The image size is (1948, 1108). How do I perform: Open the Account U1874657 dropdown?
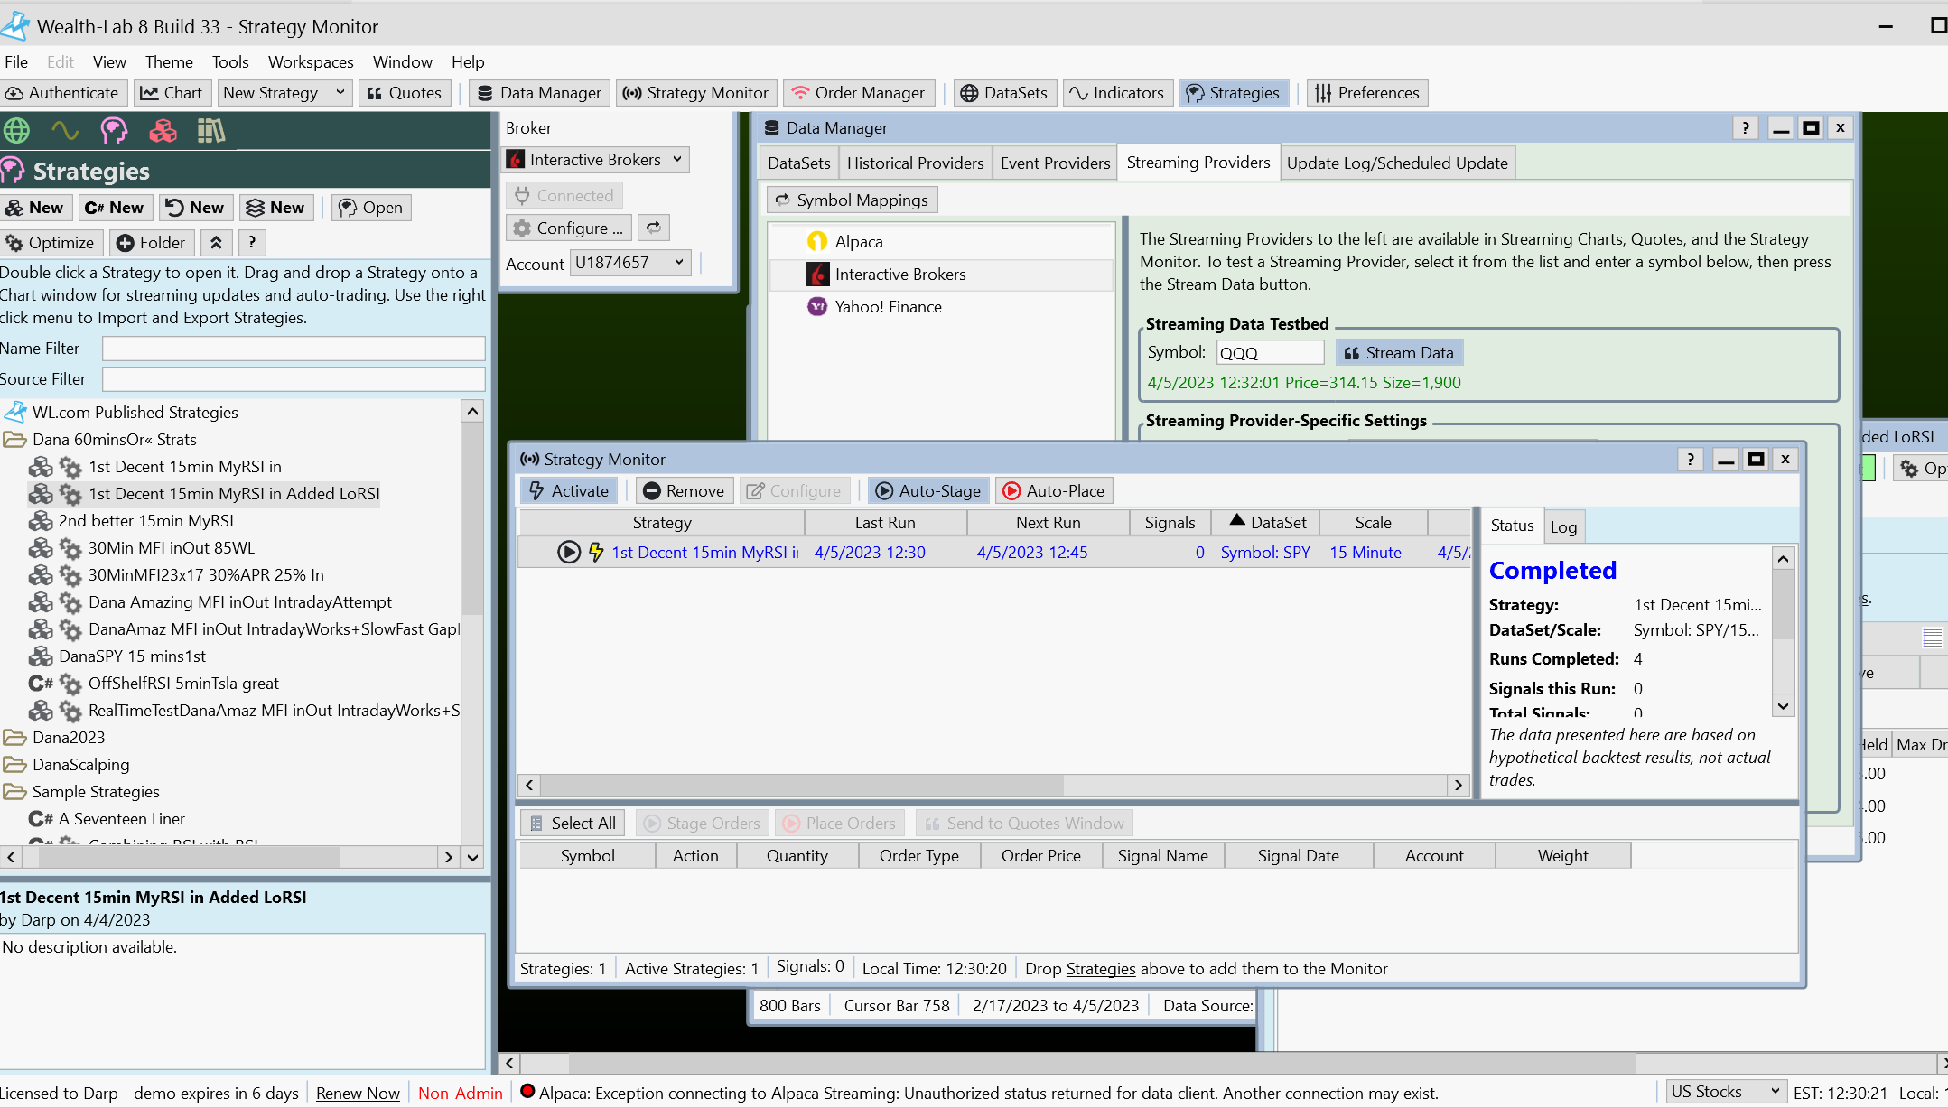(x=630, y=263)
